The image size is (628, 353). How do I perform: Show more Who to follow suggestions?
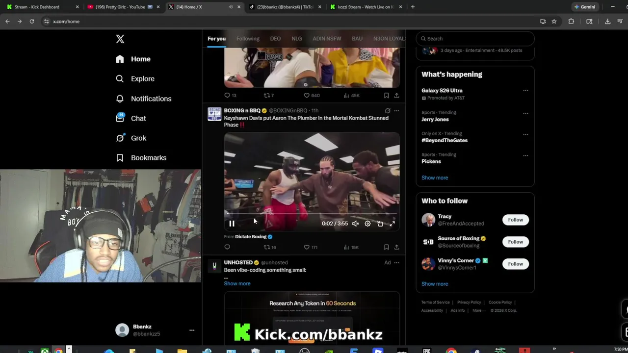435,284
